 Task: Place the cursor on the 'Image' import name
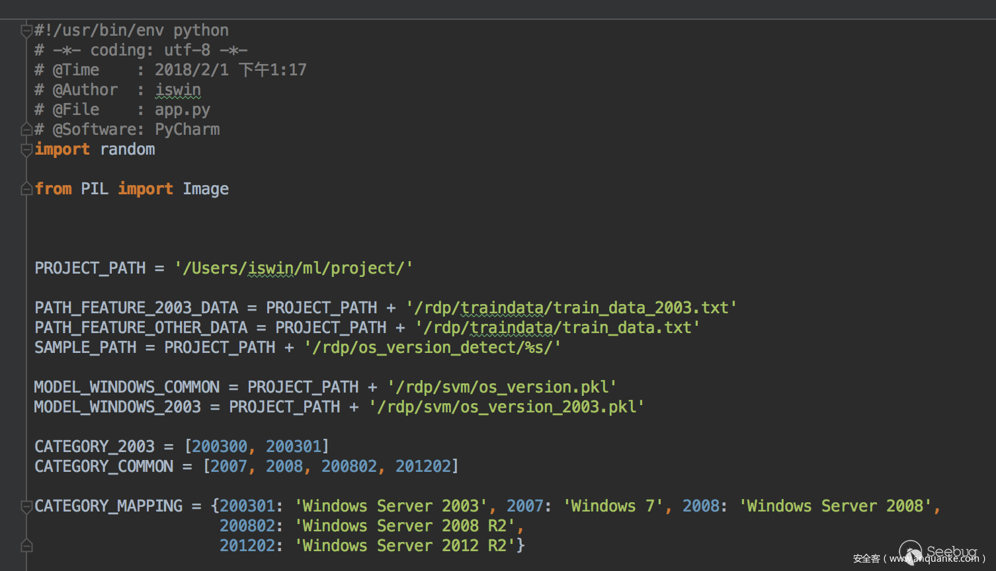(206, 189)
